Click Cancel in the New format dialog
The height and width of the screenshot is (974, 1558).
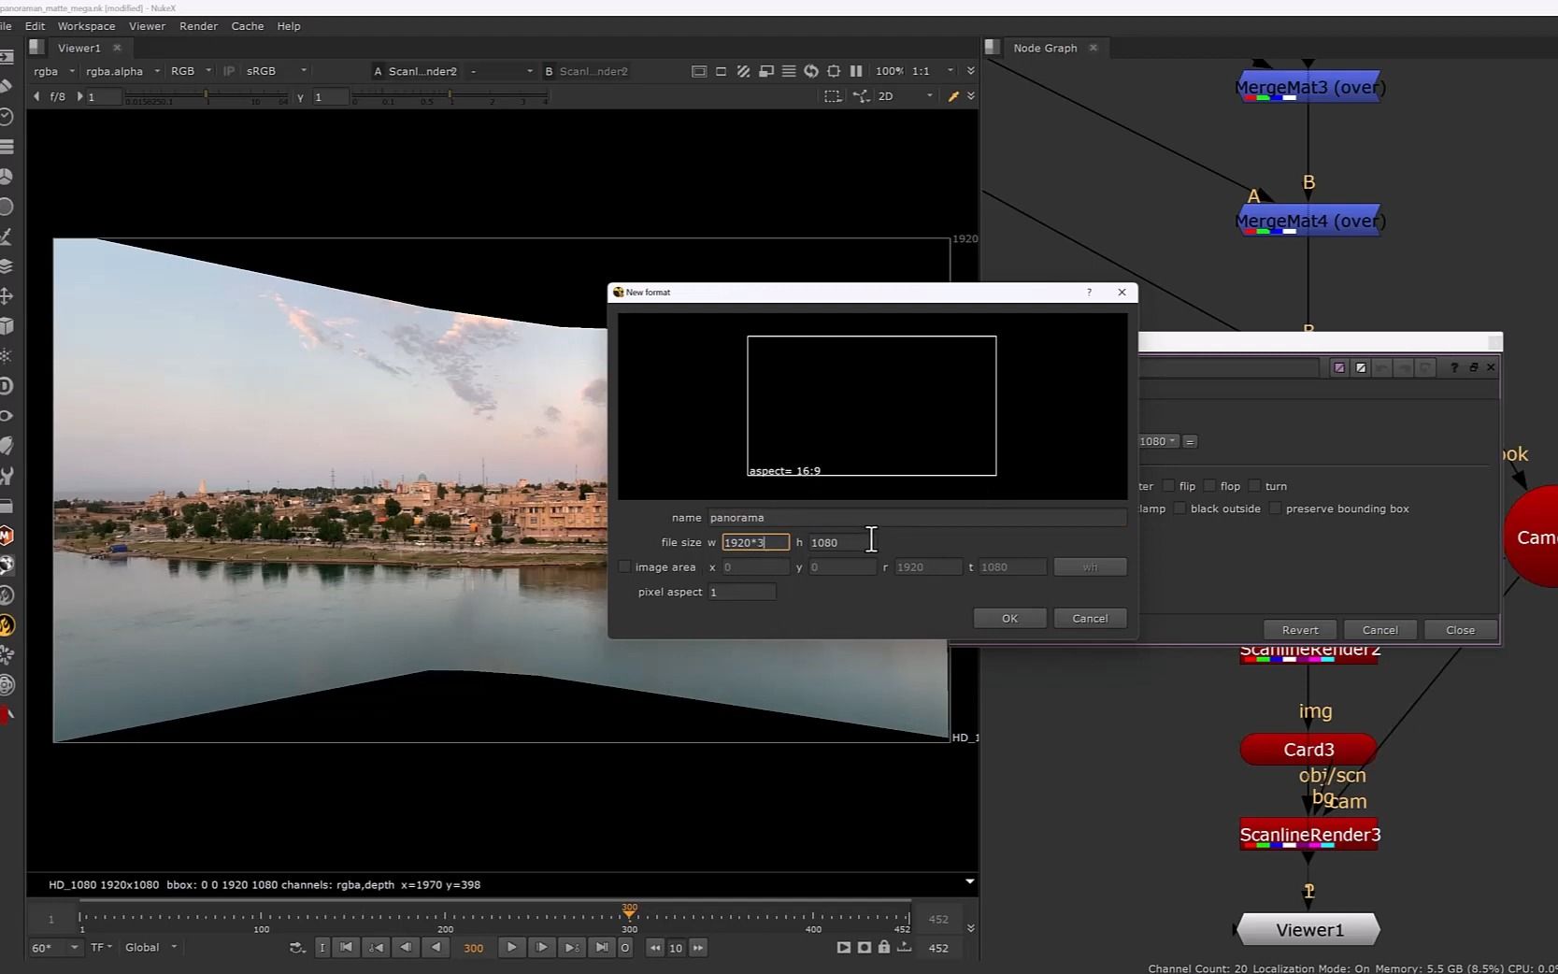[1090, 618]
